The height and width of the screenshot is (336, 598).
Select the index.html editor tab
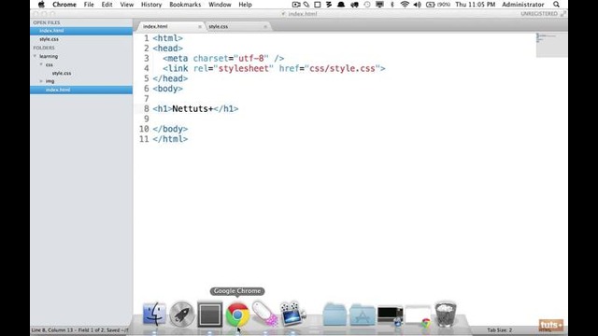[x=170, y=26]
